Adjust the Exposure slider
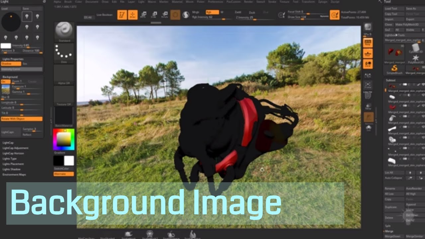Viewport: 425px width, 239px height. (x=27, y=87)
